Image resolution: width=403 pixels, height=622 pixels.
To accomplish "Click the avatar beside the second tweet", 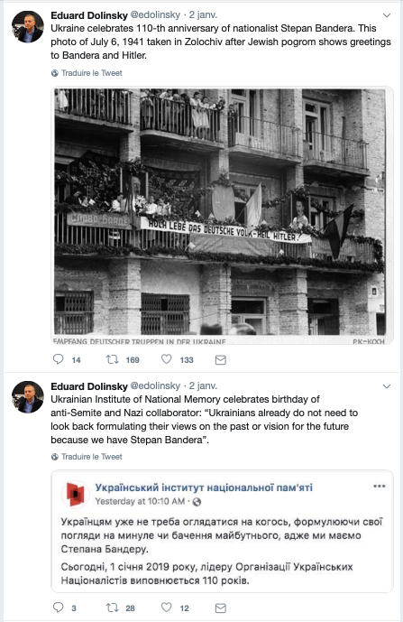I will pos(28,397).
